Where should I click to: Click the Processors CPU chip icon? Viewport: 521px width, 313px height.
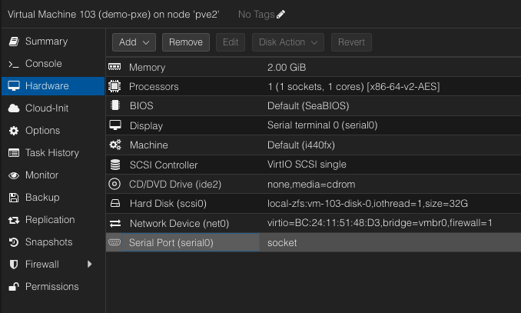coord(115,87)
